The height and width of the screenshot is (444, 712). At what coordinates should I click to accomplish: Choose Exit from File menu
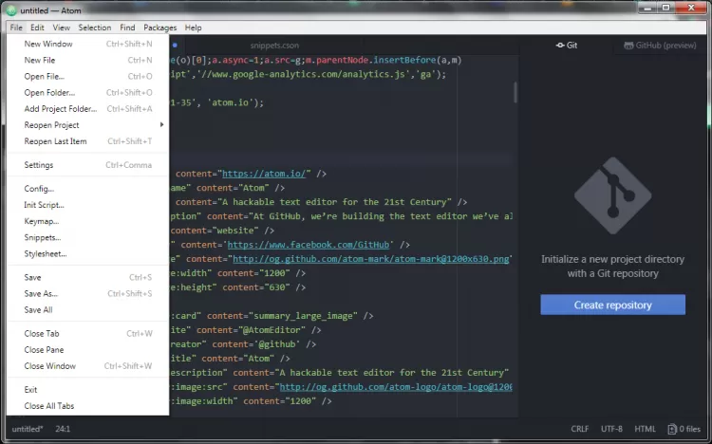point(88,390)
